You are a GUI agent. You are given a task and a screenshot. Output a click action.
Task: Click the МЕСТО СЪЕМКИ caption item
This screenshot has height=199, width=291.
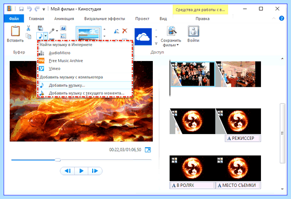click(238, 185)
